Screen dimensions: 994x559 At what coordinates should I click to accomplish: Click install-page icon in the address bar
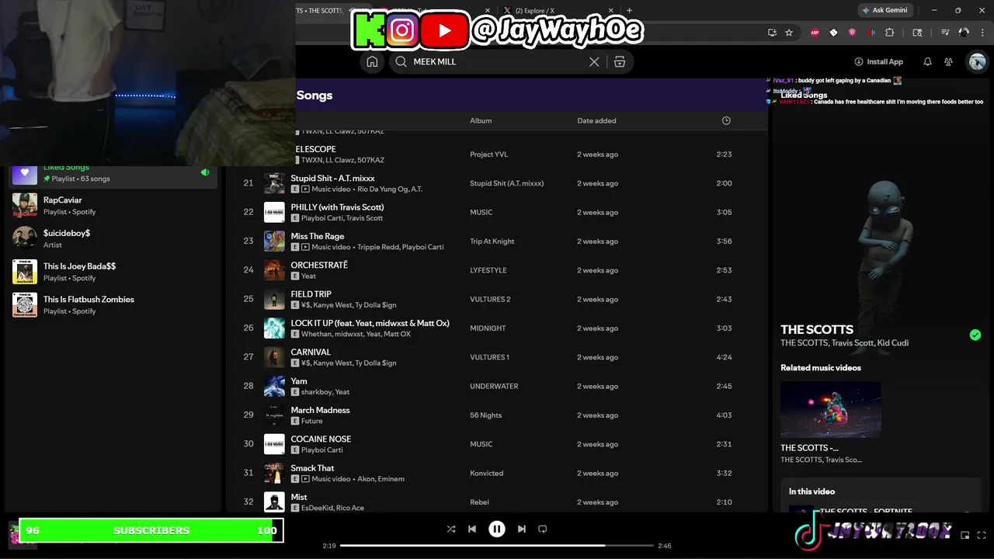[x=772, y=33]
